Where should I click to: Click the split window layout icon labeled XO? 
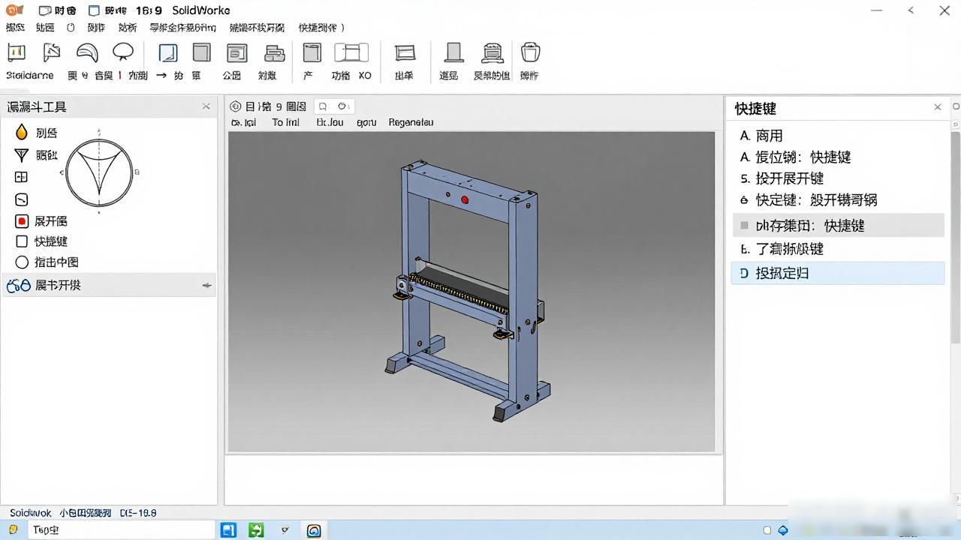351,52
